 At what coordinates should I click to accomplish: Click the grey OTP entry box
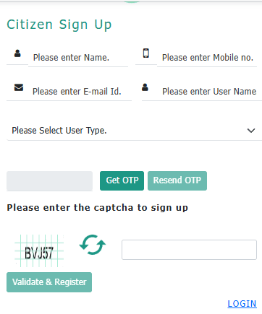point(49,181)
